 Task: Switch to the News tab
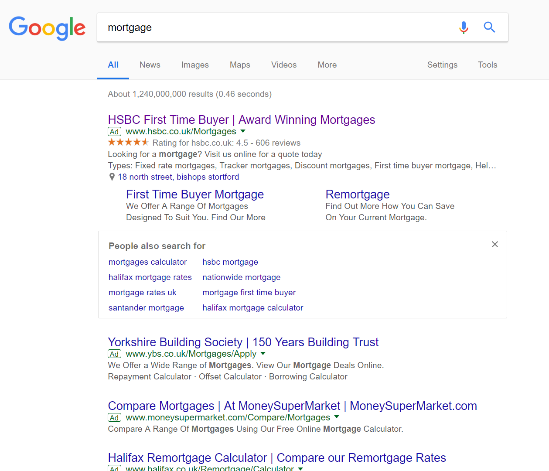(x=150, y=65)
